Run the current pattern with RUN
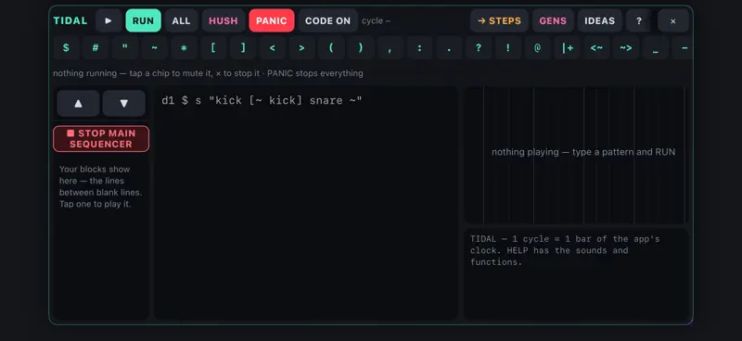The height and width of the screenshot is (341, 742). 144,20
